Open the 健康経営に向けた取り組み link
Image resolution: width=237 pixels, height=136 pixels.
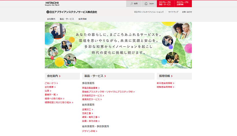[59, 102]
